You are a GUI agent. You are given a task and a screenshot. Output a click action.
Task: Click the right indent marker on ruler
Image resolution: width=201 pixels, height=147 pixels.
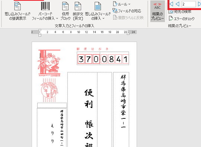point(128,34)
